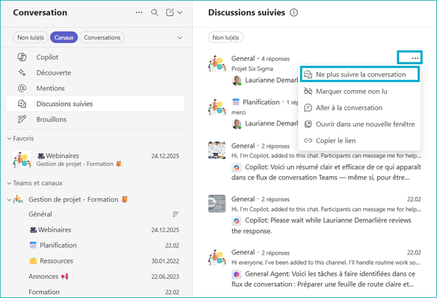Open the Annonces channel
The image size is (437, 298).
95,276
